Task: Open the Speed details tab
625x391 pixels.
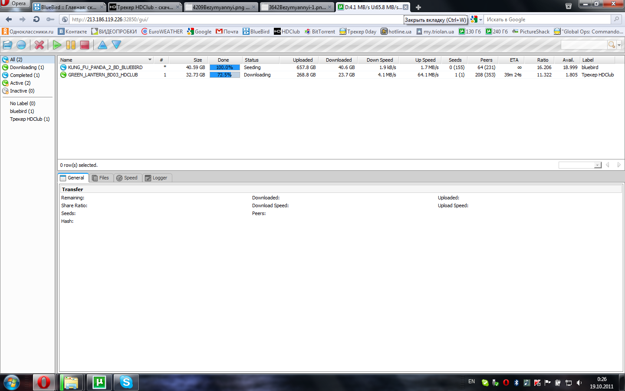Action: (x=128, y=178)
